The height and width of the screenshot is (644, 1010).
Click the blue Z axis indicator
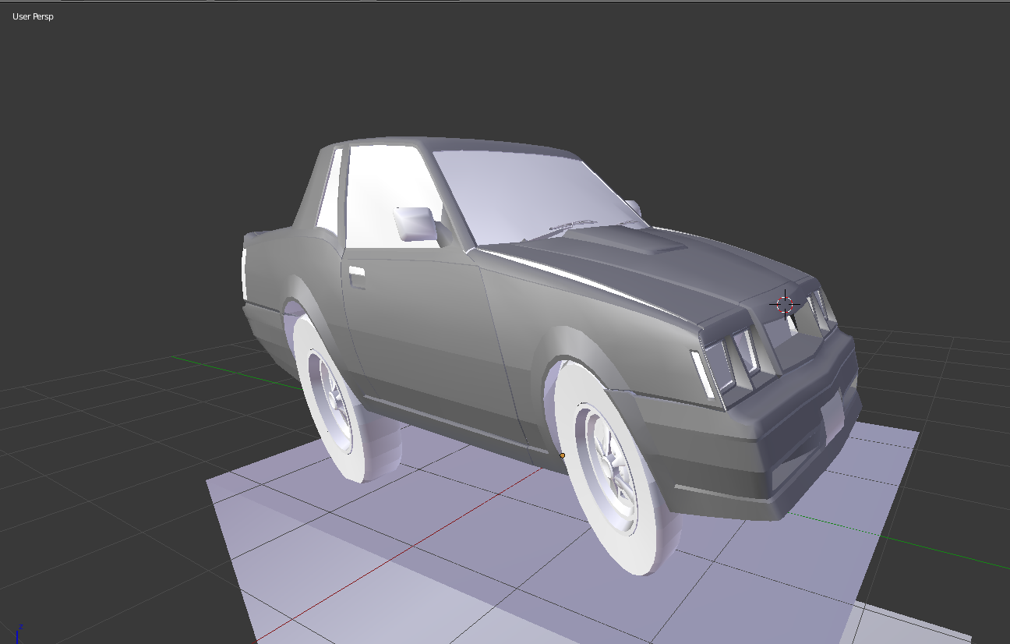19,634
